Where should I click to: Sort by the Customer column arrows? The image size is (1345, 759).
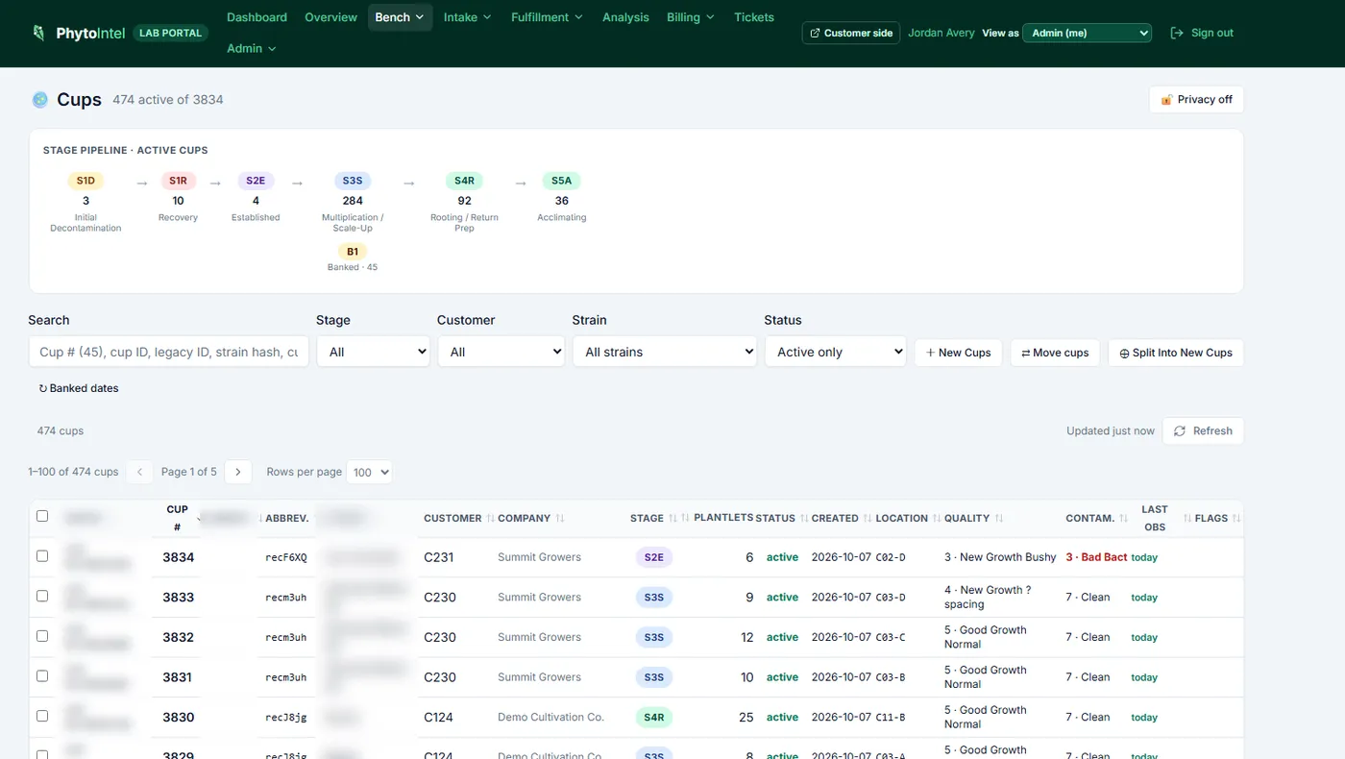(490, 519)
